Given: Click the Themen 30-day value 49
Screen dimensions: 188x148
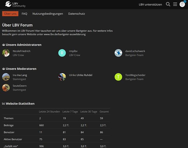Looking at the screenshot, I should pyautogui.click(x=82, y=118).
